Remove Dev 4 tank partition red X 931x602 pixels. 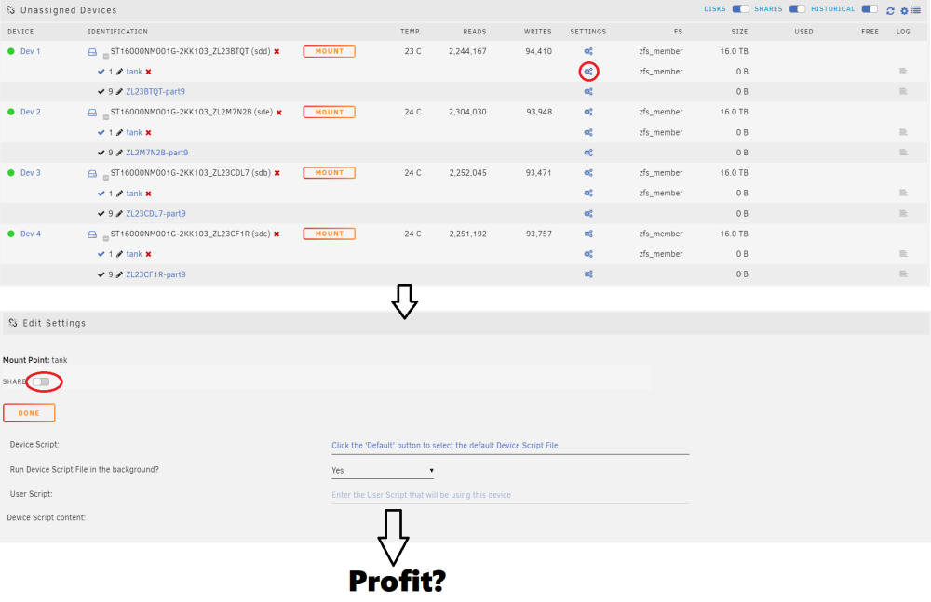click(148, 254)
